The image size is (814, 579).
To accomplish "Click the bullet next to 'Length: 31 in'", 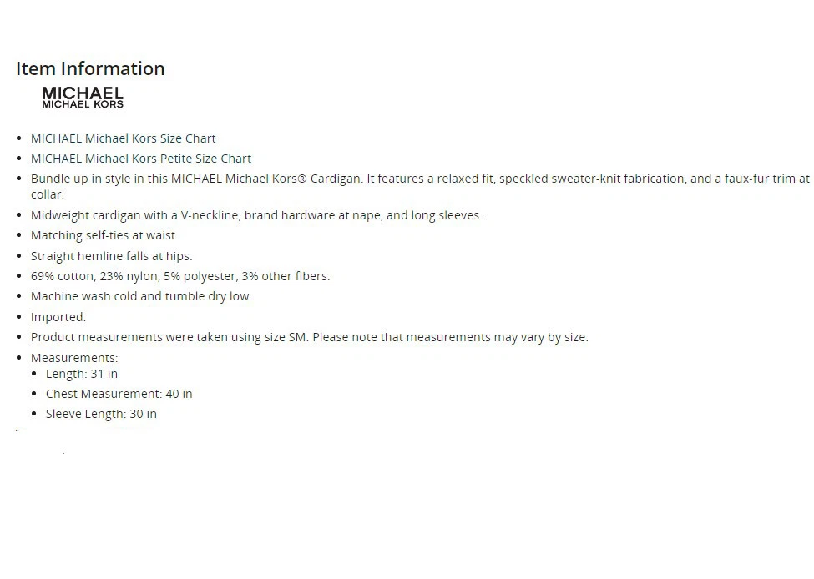I will 34,374.
